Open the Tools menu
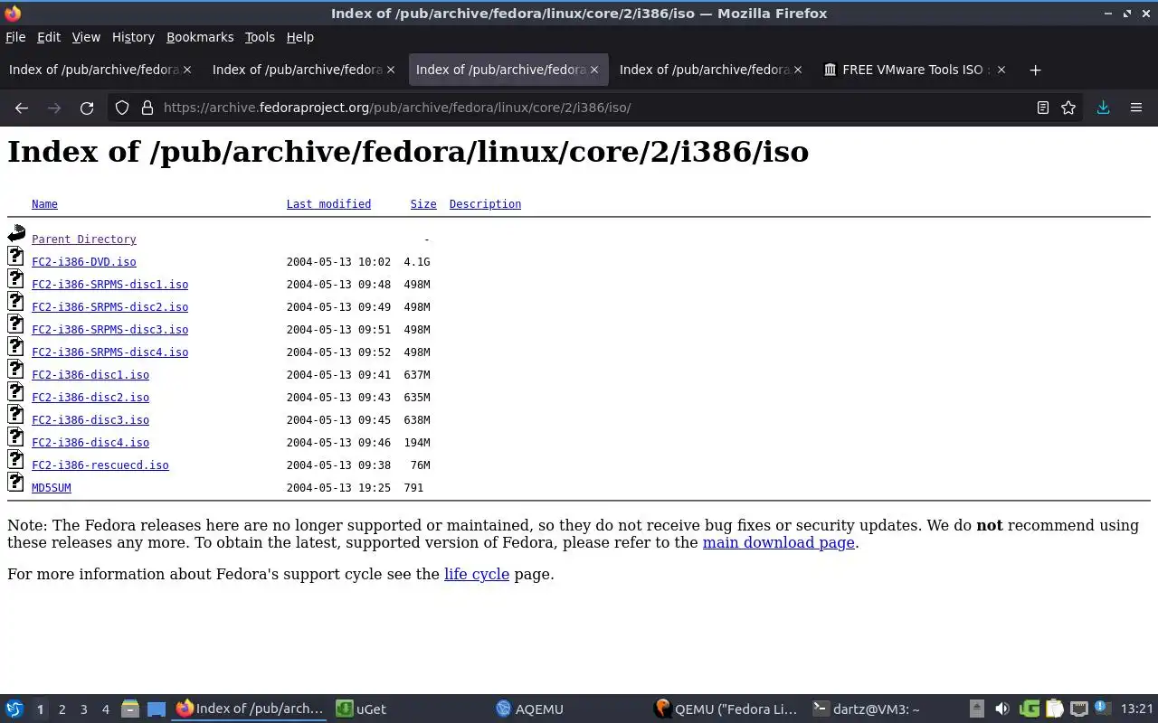The image size is (1158, 723). click(260, 37)
